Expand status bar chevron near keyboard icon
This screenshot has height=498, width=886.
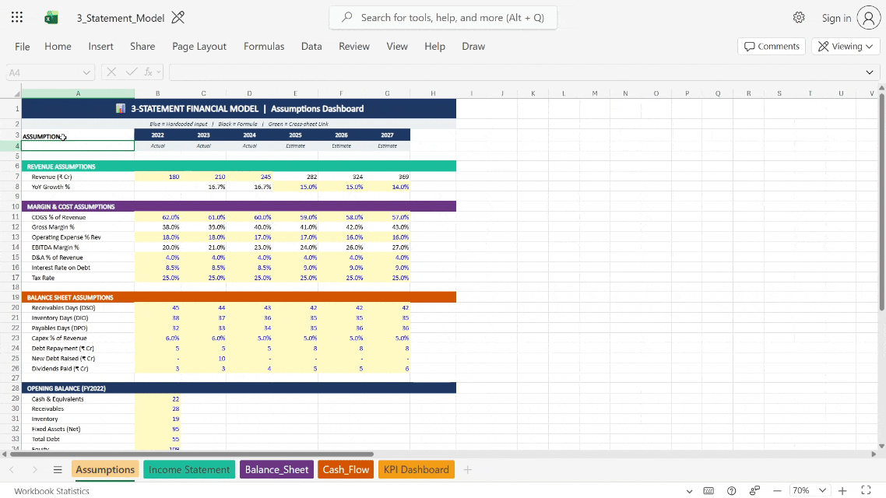pyautogui.click(x=689, y=491)
